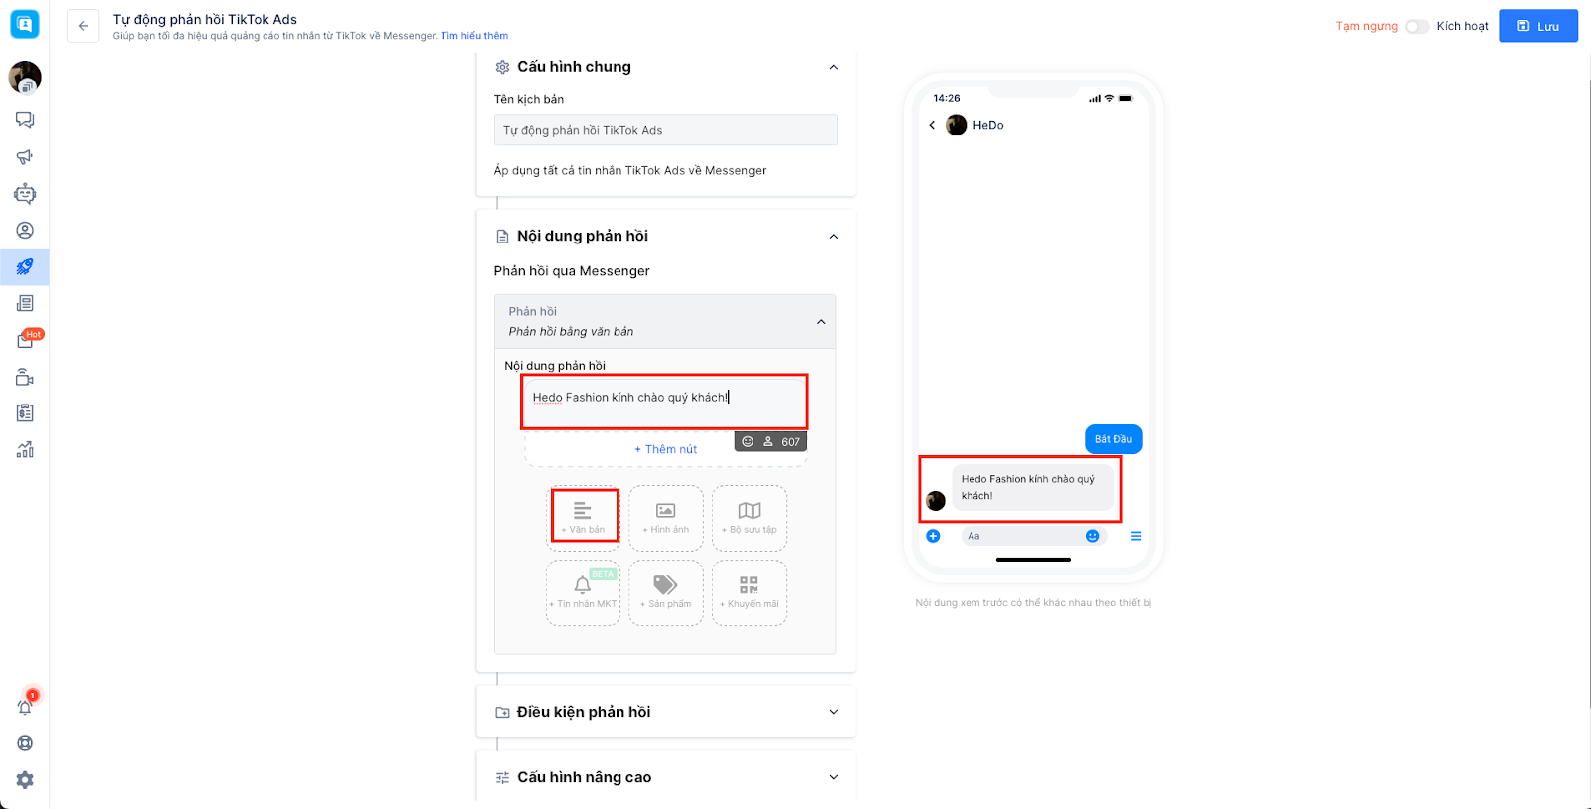Image resolution: width=1591 pixels, height=809 pixels.
Task: Open the statistics chart icon in sidebar
Action: click(x=25, y=449)
